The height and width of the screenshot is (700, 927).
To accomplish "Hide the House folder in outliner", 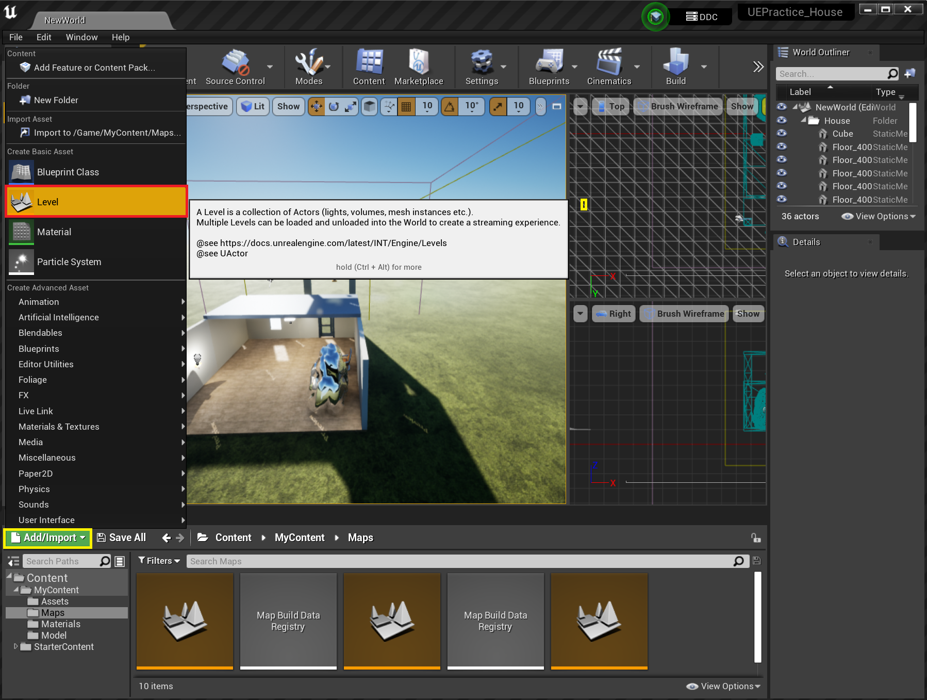I will pos(782,120).
